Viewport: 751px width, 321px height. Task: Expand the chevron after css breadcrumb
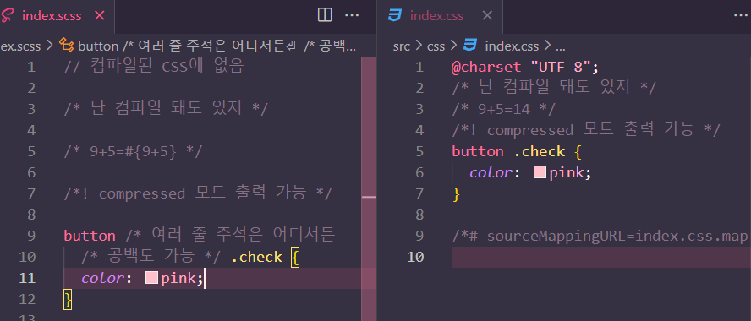(453, 46)
